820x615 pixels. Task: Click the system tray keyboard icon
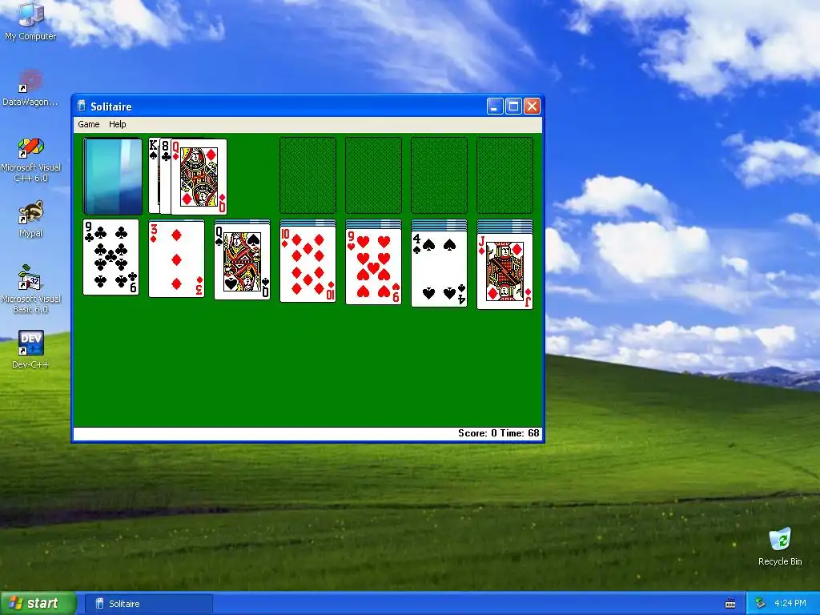point(730,604)
